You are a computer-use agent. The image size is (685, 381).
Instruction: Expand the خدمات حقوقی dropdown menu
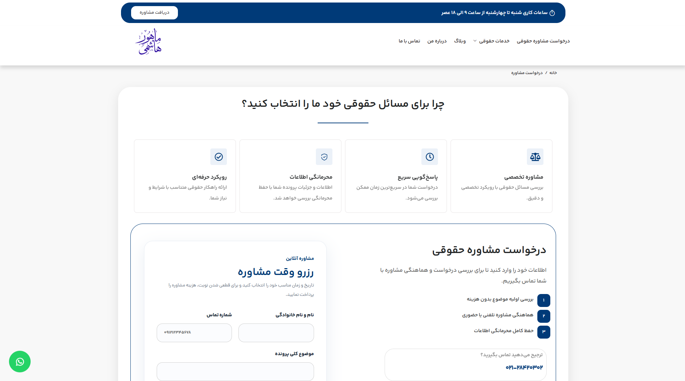pyautogui.click(x=491, y=41)
